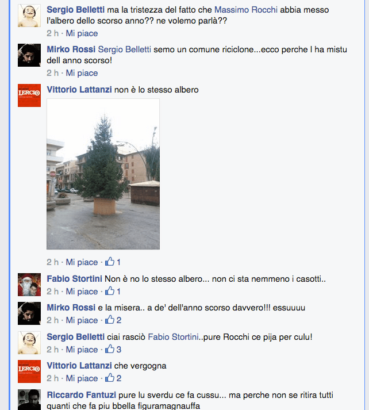The image size is (369, 410).
Task: Click Mi piace under the tree photo
Action: [x=82, y=262]
